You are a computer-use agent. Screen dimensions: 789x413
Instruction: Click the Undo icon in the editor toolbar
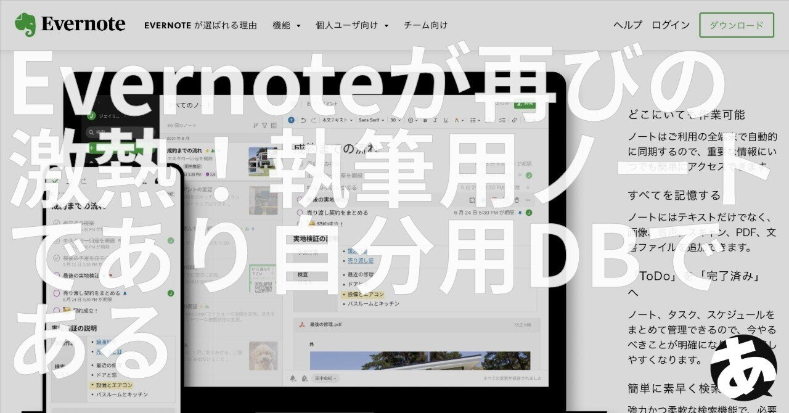click(303, 120)
